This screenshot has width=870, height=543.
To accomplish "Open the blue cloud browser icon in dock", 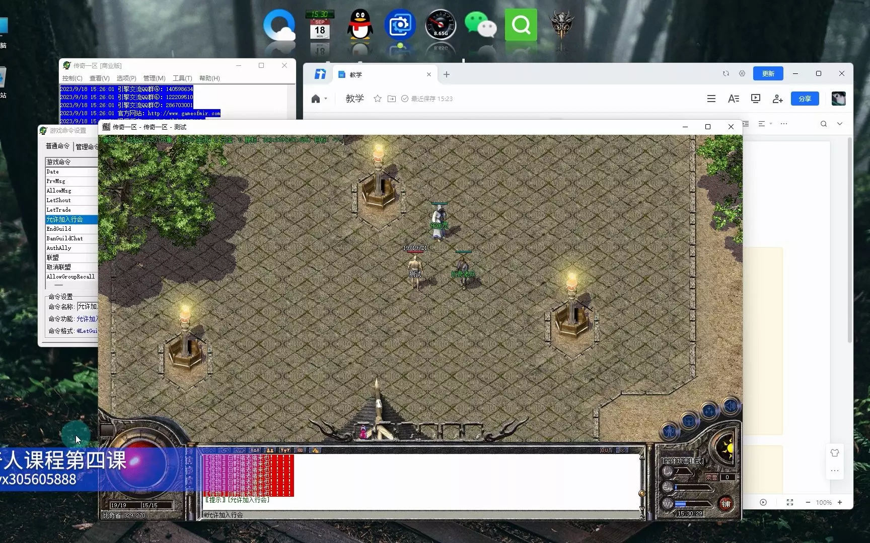I will pyautogui.click(x=279, y=25).
